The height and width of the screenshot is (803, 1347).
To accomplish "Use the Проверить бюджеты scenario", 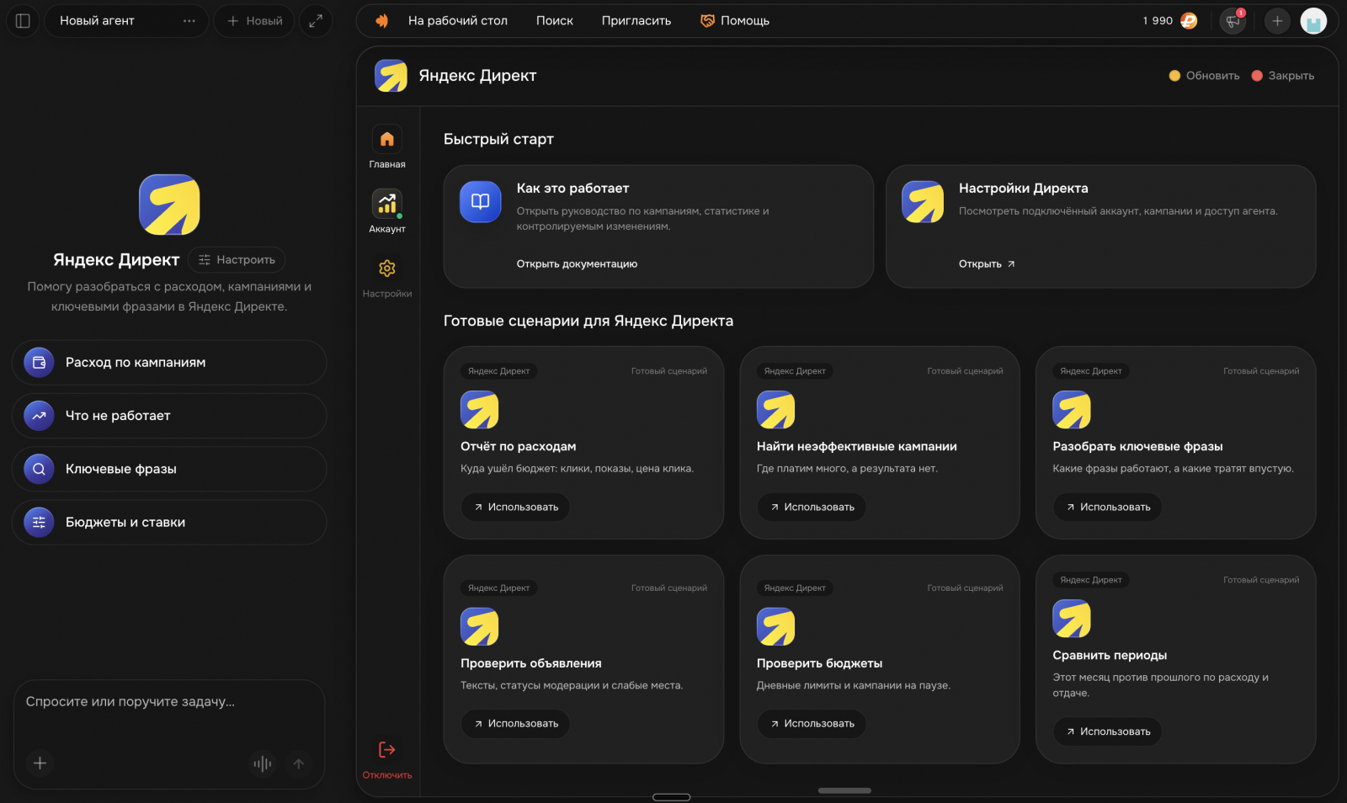I will (812, 724).
